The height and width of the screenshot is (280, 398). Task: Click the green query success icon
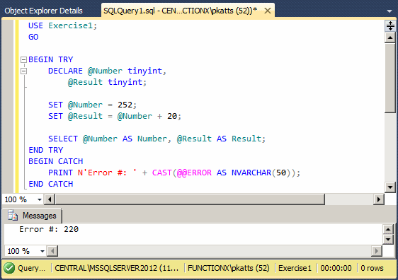point(9,269)
